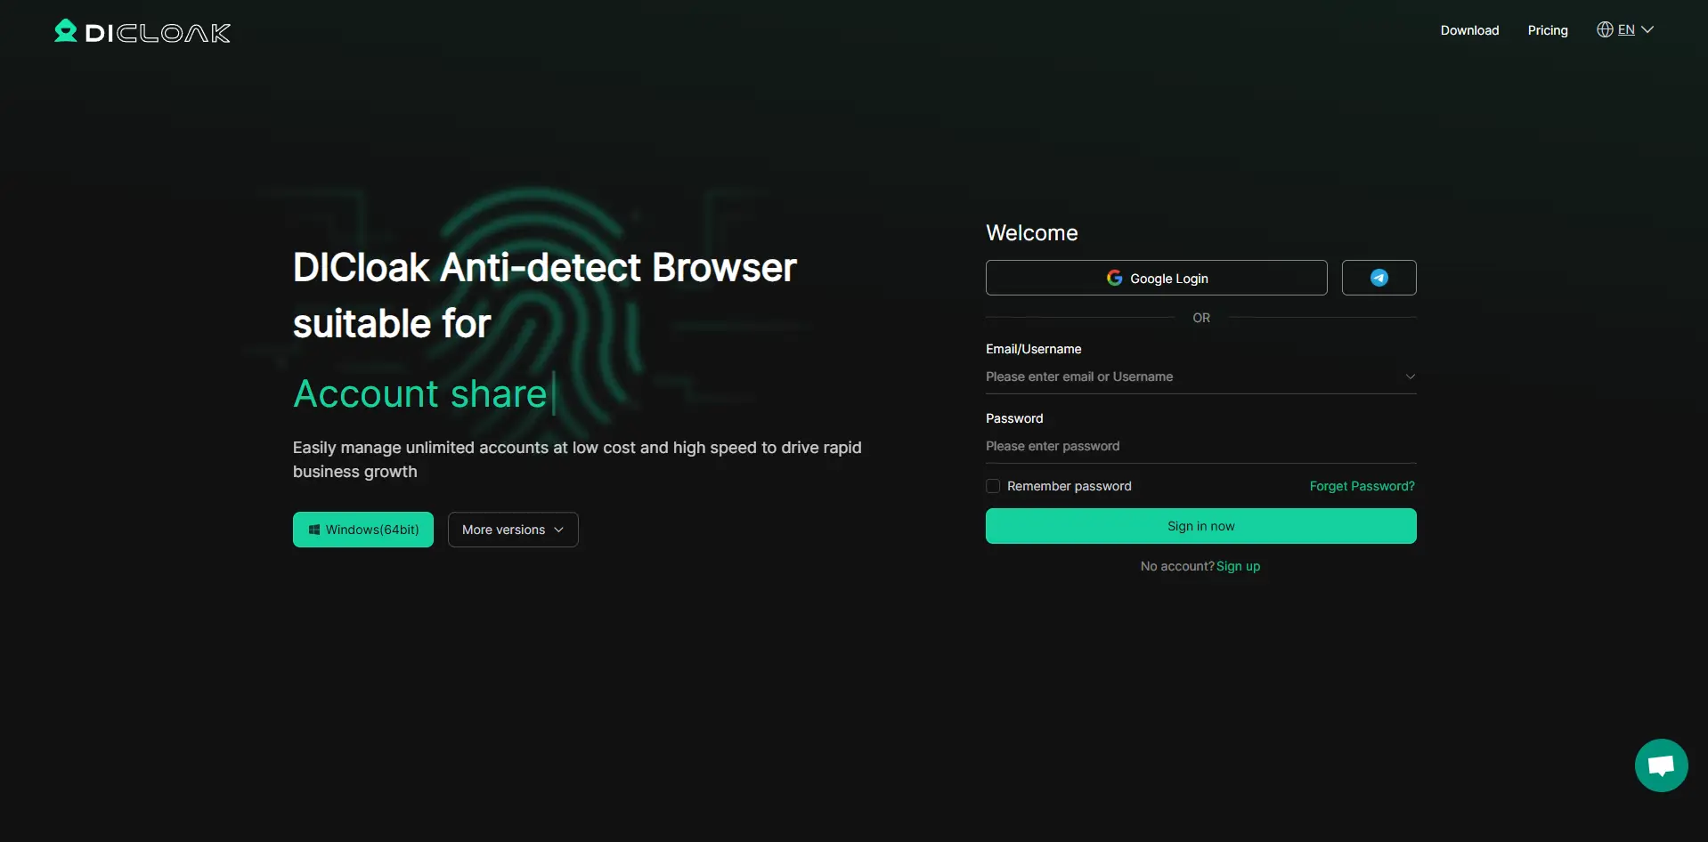This screenshot has height=842, width=1708.
Task: Open the live chat bubble widget
Action: point(1661,765)
